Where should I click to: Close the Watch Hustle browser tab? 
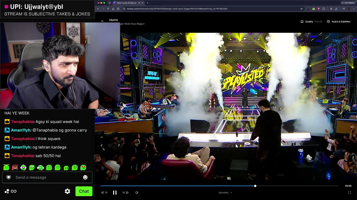[143, 3]
